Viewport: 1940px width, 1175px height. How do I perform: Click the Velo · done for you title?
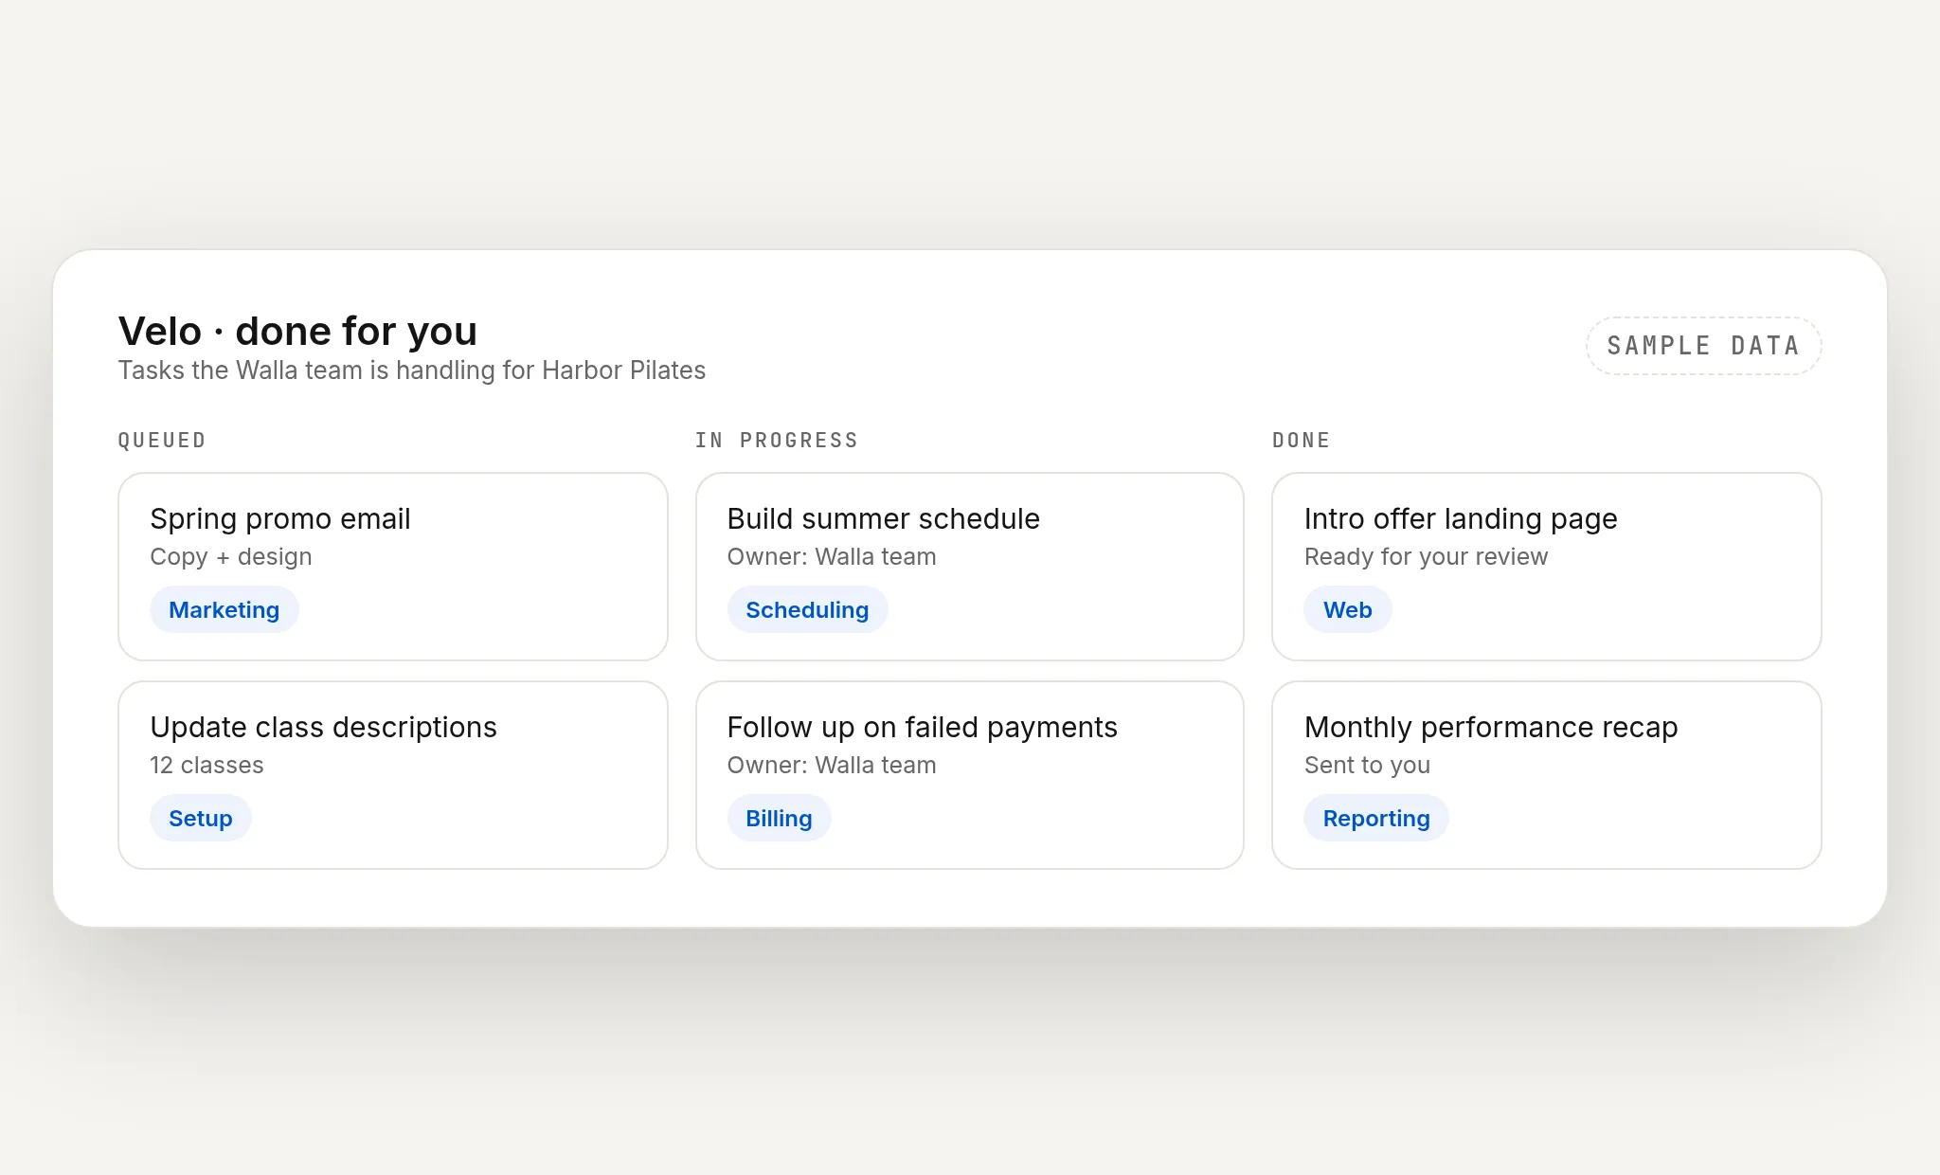click(297, 332)
